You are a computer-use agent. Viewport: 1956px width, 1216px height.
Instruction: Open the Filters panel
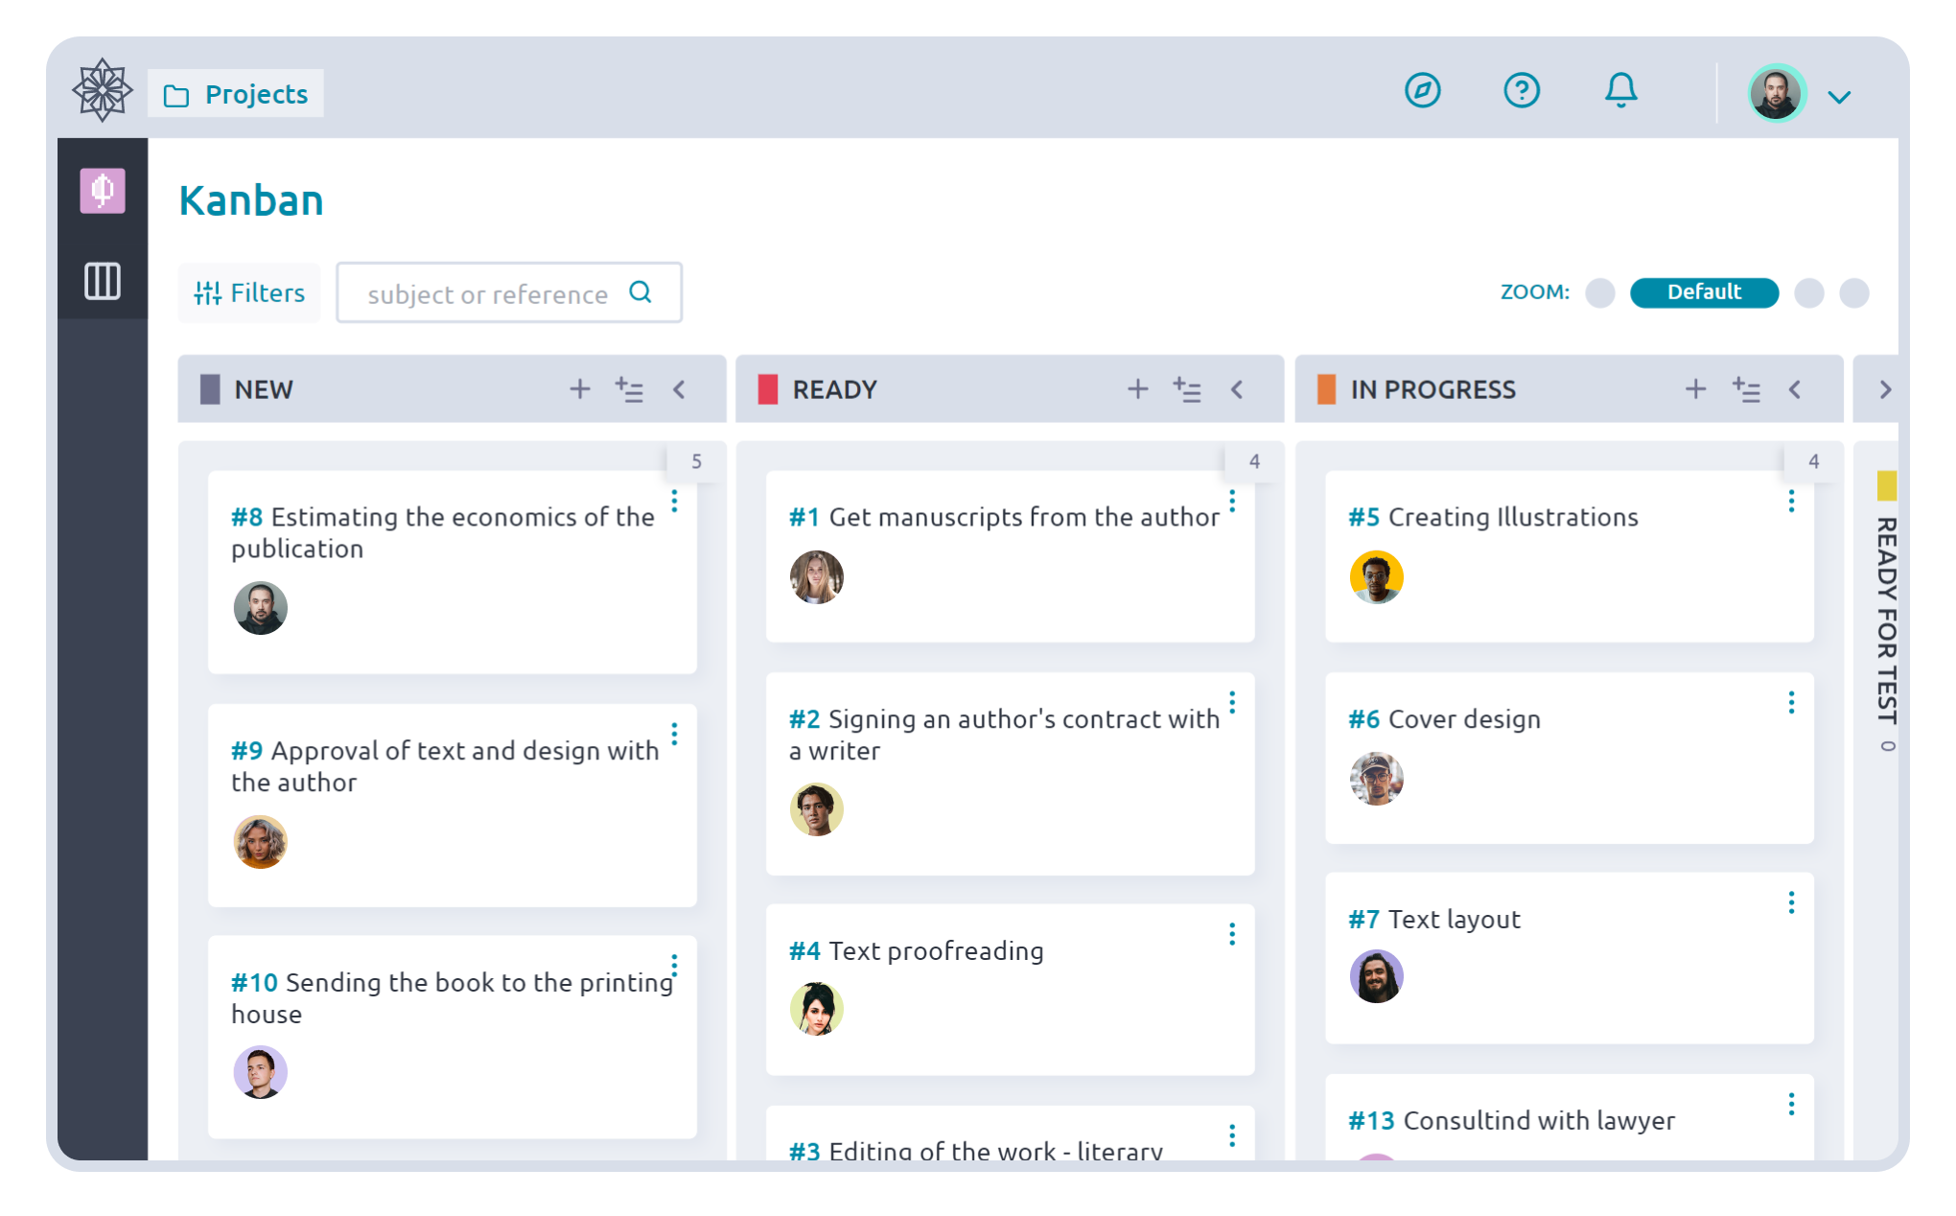pos(249,292)
